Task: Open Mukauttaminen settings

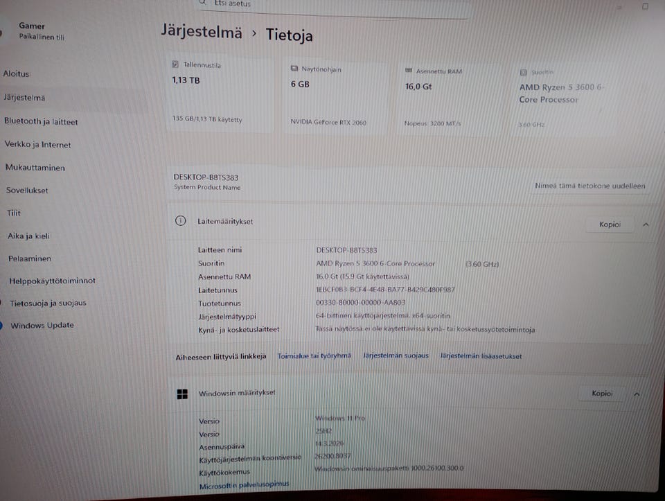Action: tap(35, 168)
